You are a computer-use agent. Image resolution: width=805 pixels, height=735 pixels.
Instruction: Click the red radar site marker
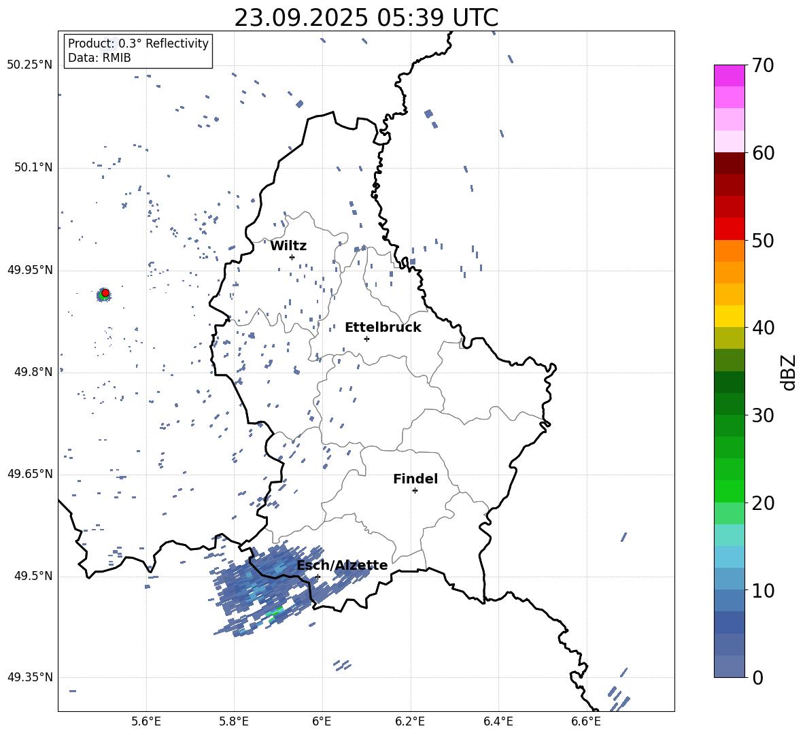tap(105, 293)
